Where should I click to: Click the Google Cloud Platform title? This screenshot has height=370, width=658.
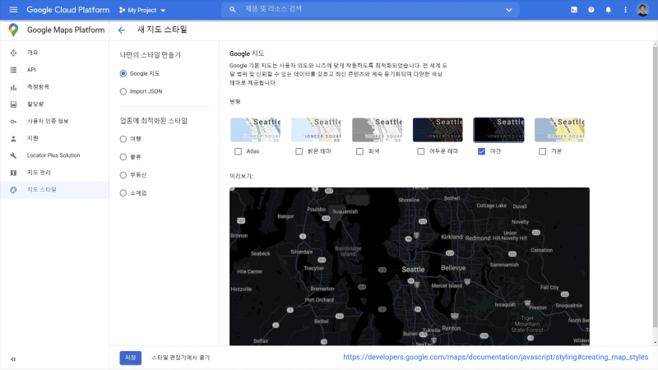68,10
